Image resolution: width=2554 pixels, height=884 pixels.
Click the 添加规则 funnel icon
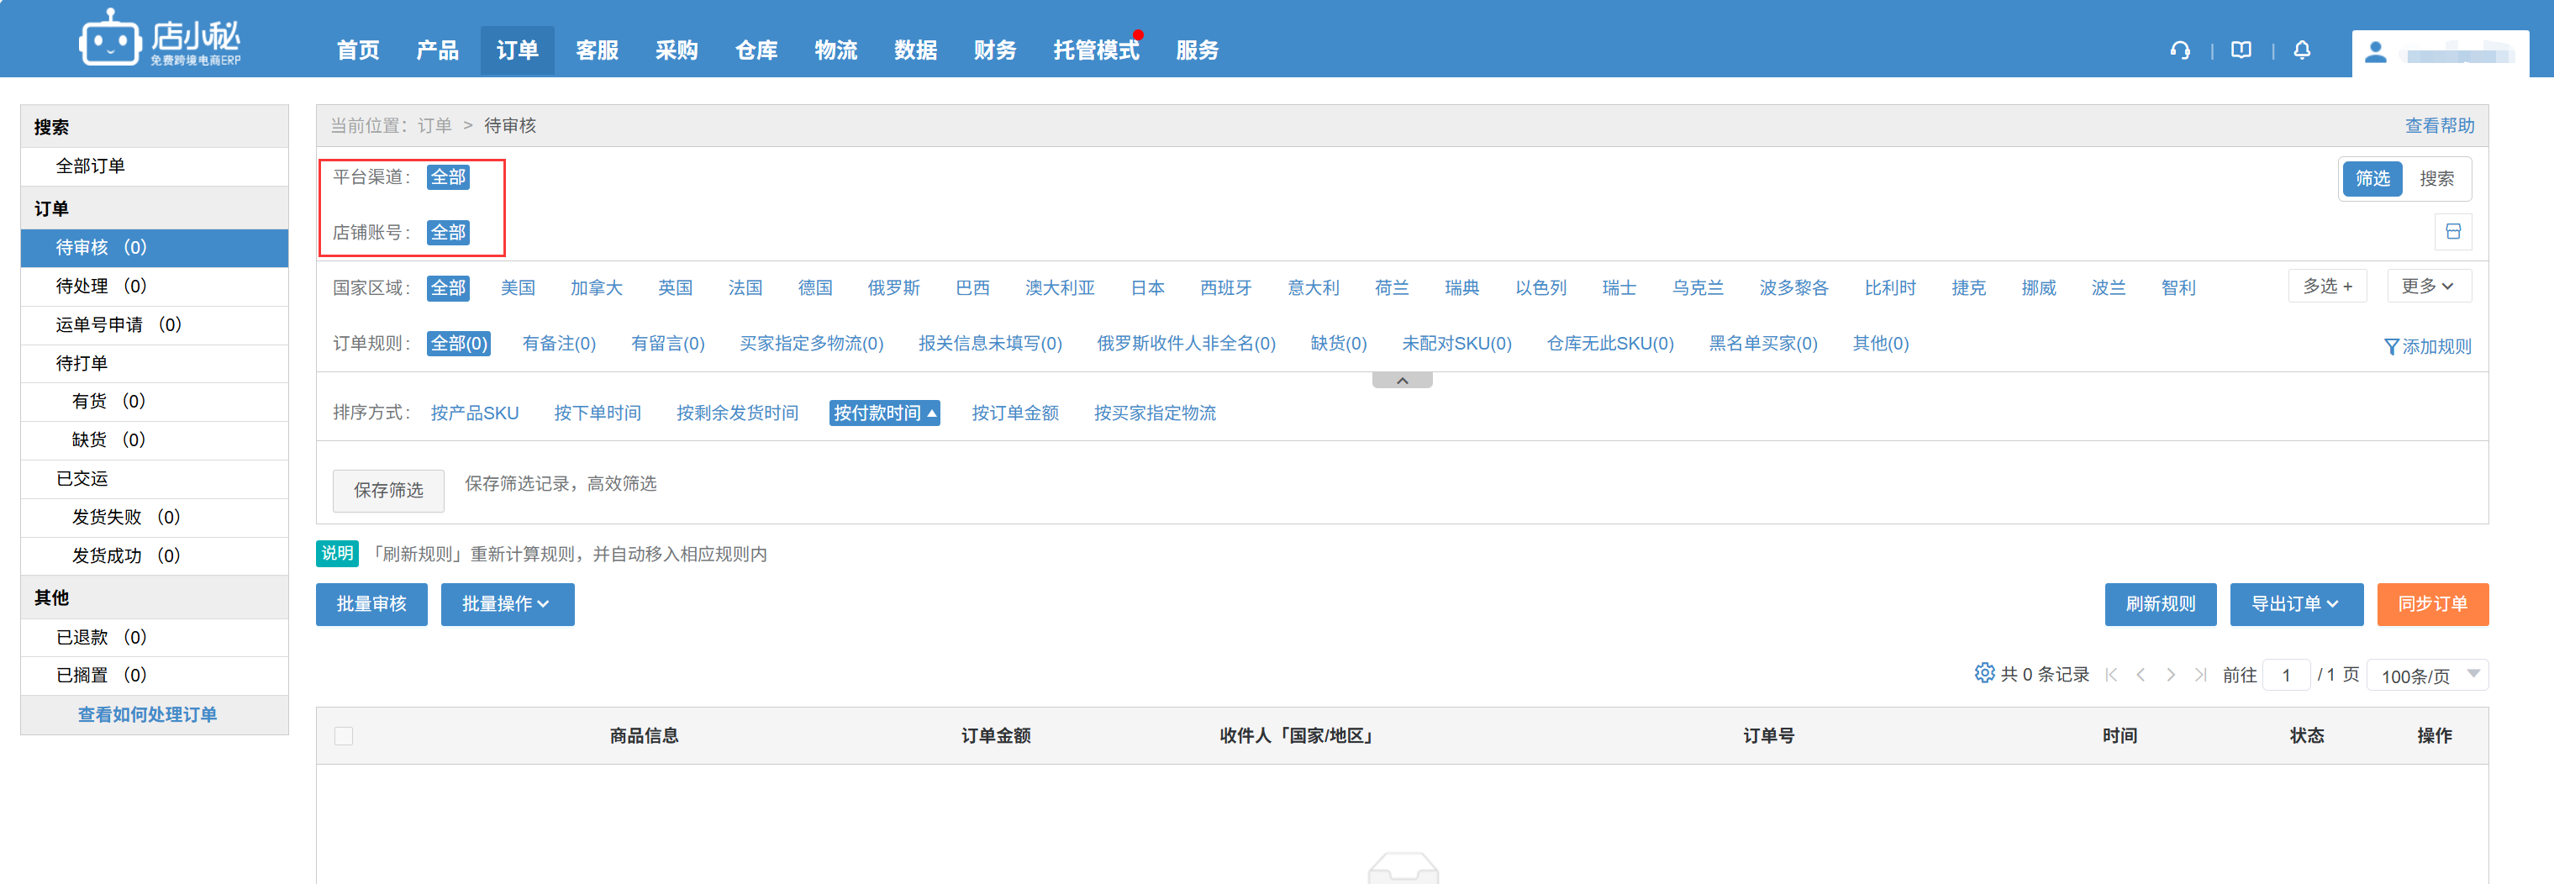tap(2390, 347)
